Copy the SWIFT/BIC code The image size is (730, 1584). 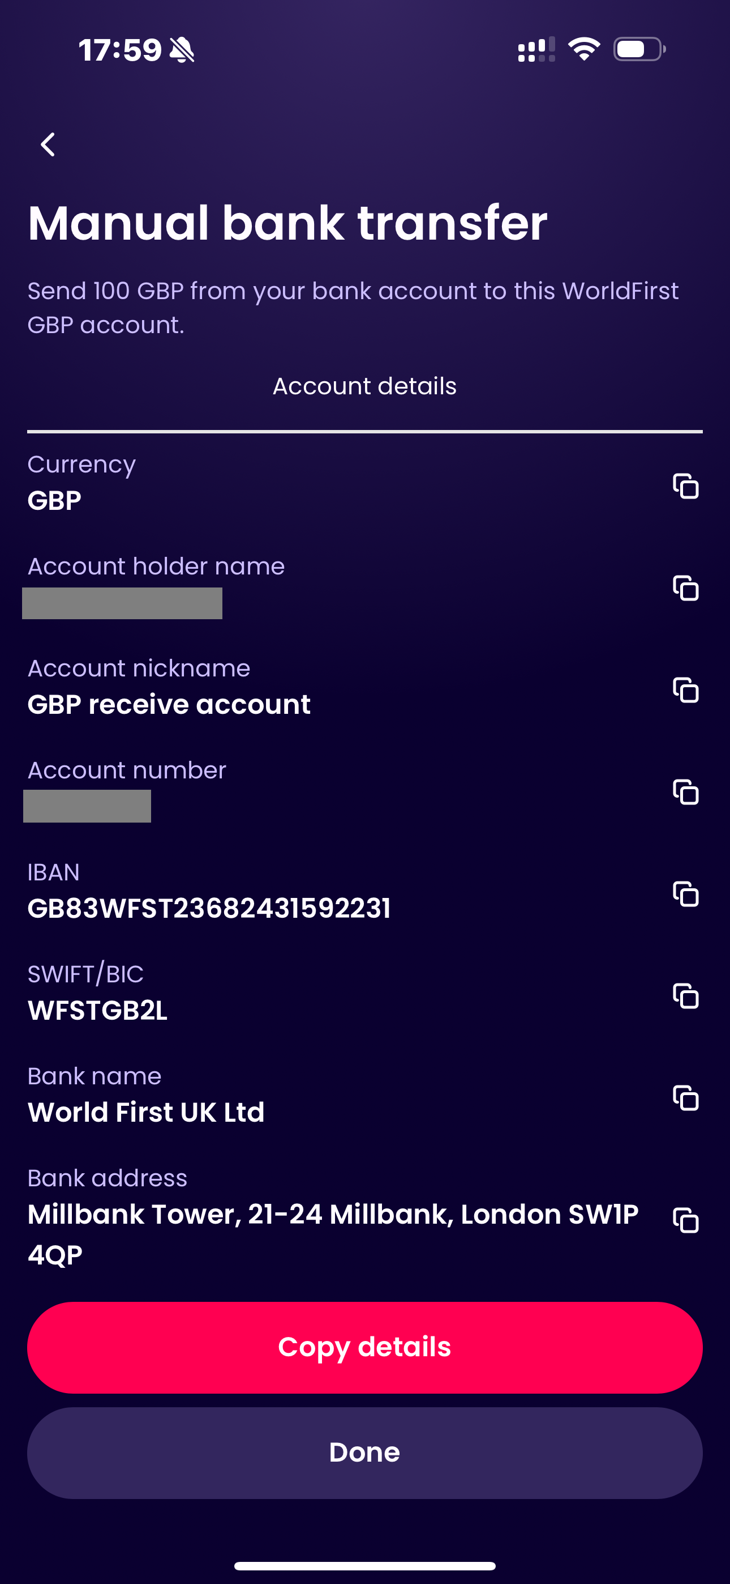click(x=686, y=996)
